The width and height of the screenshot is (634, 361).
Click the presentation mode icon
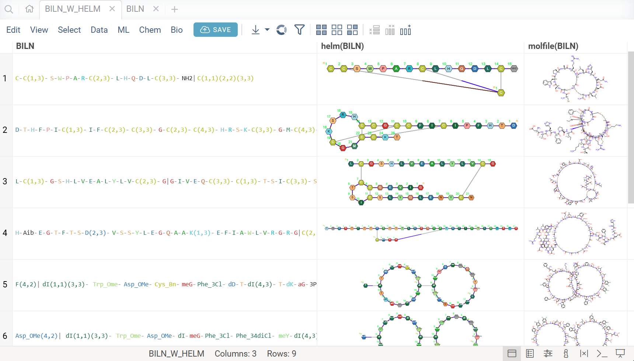click(x=620, y=354)
